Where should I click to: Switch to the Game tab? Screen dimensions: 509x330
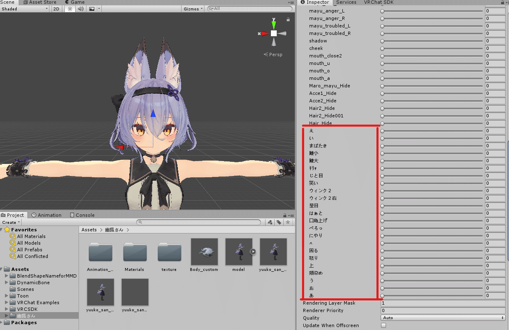(74, 2)
